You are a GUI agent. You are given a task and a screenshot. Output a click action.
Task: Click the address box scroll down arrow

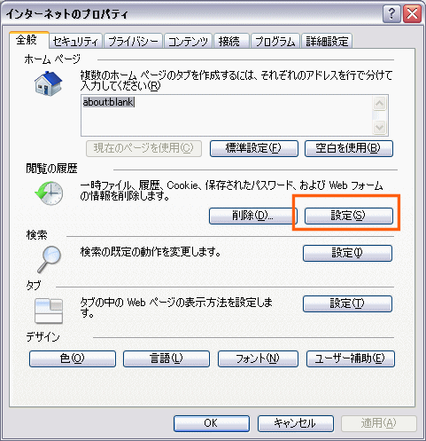point(379,128)
